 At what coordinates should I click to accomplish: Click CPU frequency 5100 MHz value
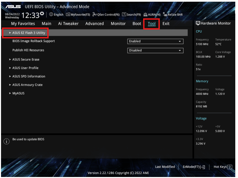click(202, 44)
